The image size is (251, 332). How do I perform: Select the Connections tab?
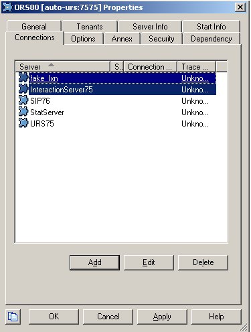pyautogui.click(x=35, y=37)
